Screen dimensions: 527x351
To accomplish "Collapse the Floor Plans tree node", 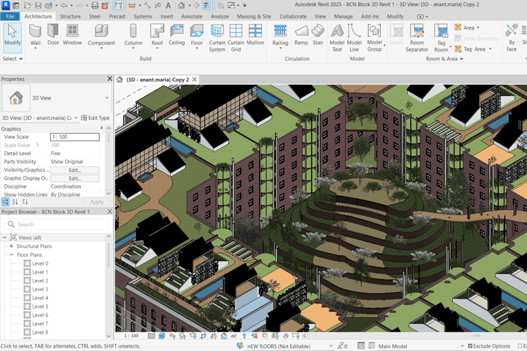I will [x=12, y=255].
